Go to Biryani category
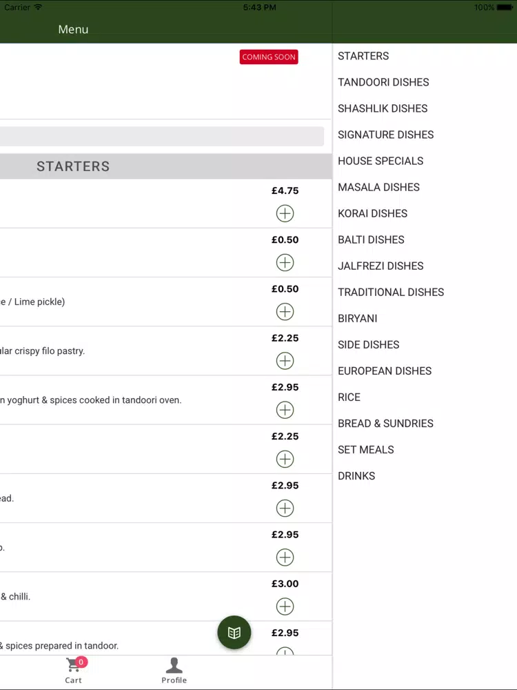 click(x=357, y=319)
